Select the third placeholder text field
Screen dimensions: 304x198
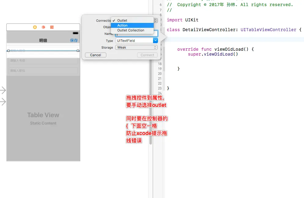[x=43, y=71]
